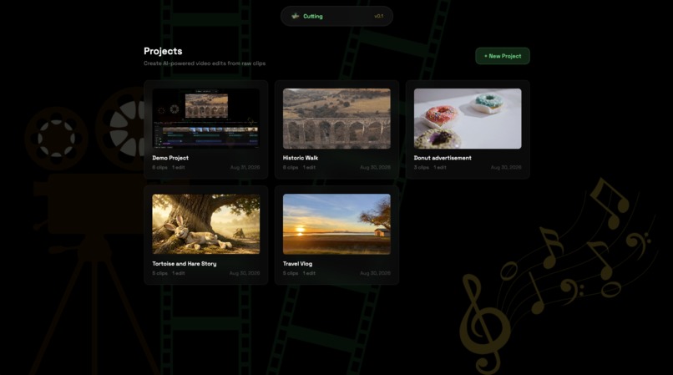Click the date on Travel Vlog card
Image resolution: width=673 pixels, height=375 pixels.
tap(375, 273)
